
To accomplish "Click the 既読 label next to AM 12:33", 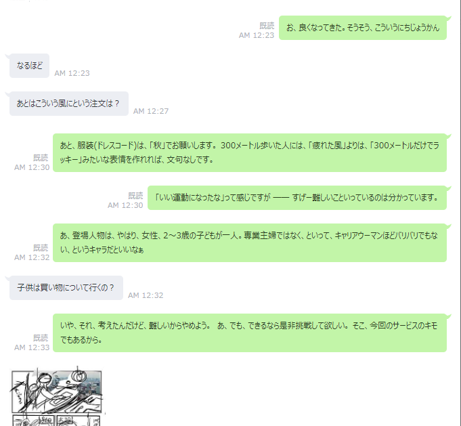I will pos(41,338).
